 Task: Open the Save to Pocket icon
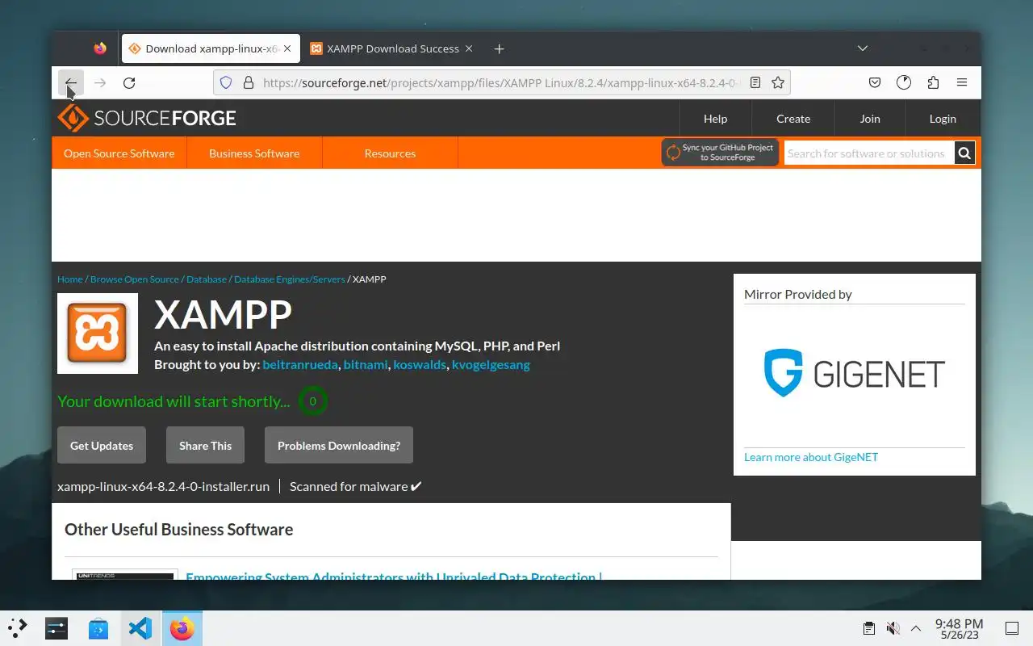[875, 82]
